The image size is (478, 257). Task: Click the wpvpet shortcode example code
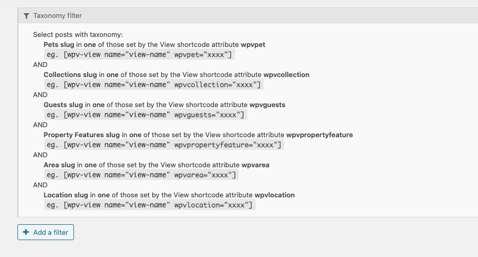[x=139, y=55]
